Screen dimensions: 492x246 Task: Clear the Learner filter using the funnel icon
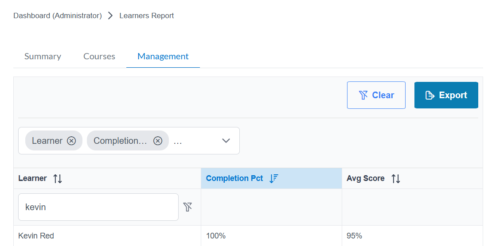(188, 207)
